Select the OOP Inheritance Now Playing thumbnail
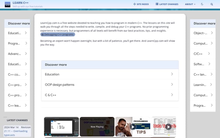 coord(97,127)
